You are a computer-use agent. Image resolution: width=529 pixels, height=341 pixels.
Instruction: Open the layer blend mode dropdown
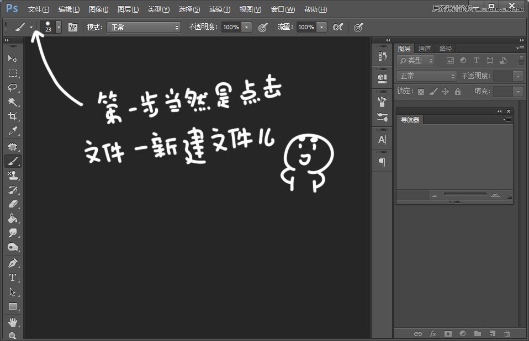pyautogui.click(x=426, y=76)
